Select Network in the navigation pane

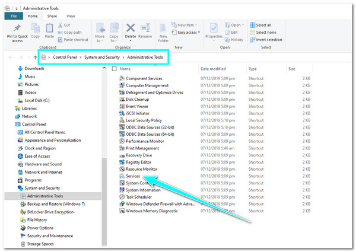click(29, 116)
